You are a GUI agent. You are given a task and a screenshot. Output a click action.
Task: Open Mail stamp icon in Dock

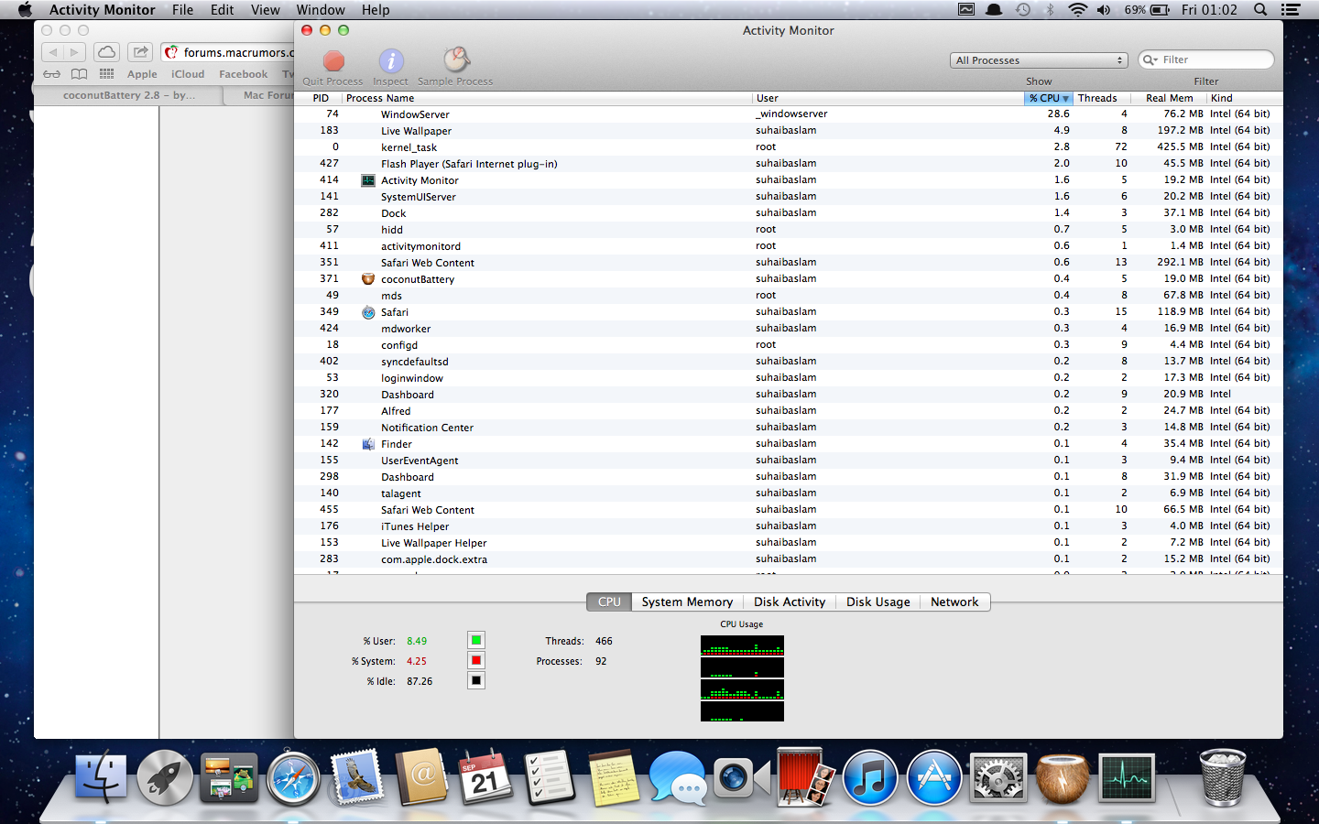(357, 777)
